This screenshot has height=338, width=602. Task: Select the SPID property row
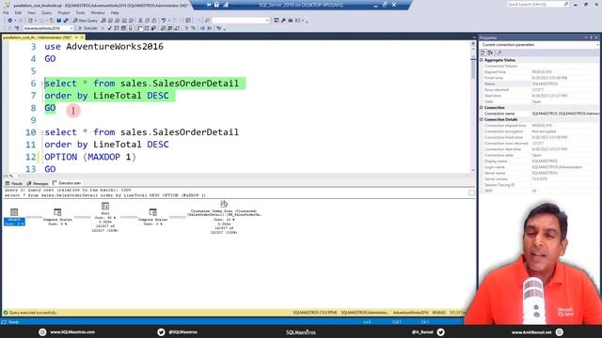tap(539, 191)
